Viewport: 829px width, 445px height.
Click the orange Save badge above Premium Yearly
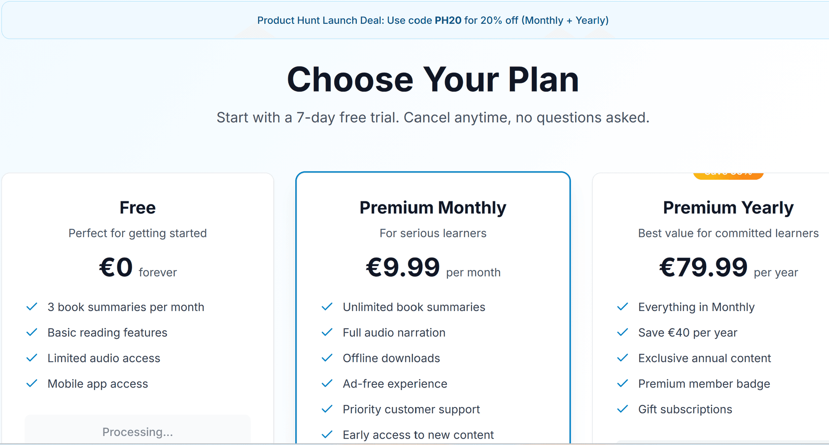[728, 175]
